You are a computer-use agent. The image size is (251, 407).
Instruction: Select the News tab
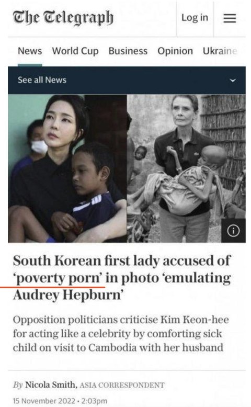click(x=30, y=51)
